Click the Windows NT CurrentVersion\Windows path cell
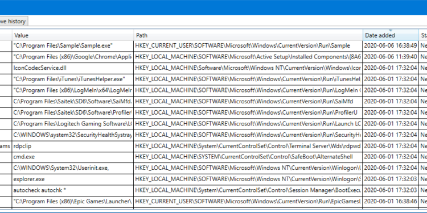This screenshot has height=213, width=427. click(x=248, y=68)
